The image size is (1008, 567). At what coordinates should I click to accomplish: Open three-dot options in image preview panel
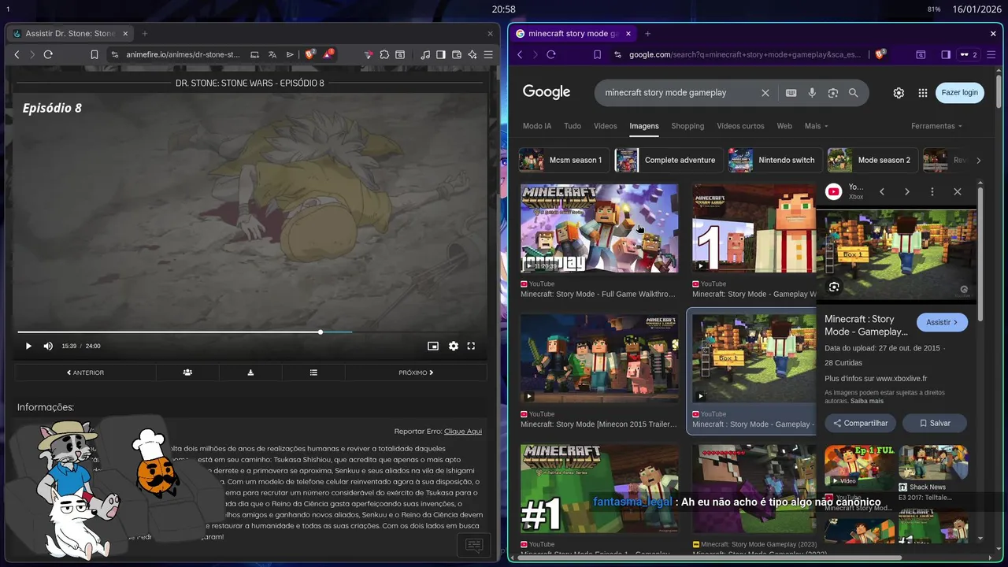coord(932,191)
